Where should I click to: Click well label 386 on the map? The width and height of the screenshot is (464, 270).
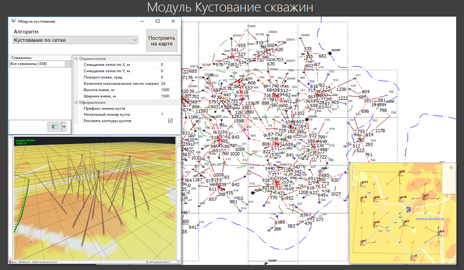click(x=277, y=228)
